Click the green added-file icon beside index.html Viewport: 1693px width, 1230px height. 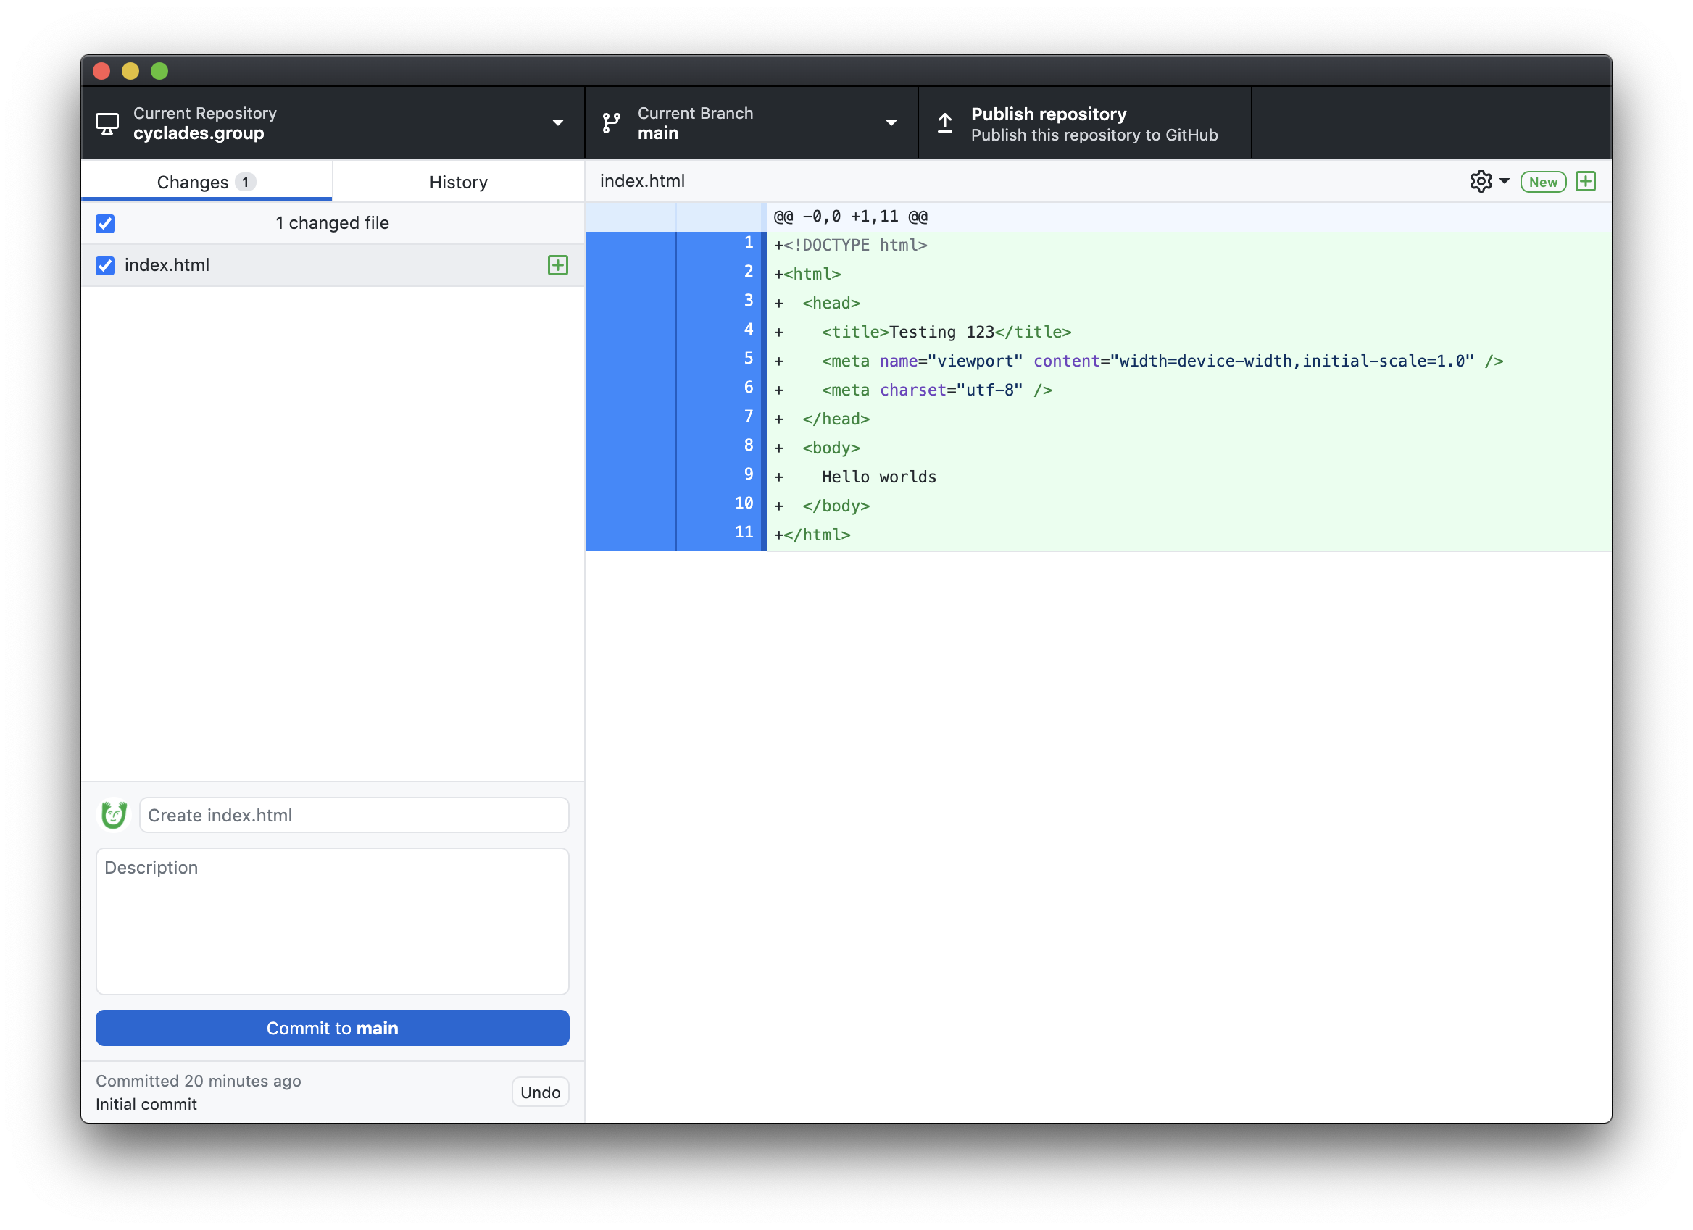(x=557, y=265)
